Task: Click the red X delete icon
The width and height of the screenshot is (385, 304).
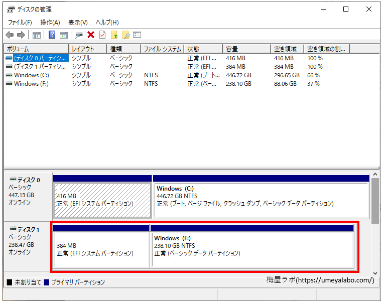Action: pos(91,35)
